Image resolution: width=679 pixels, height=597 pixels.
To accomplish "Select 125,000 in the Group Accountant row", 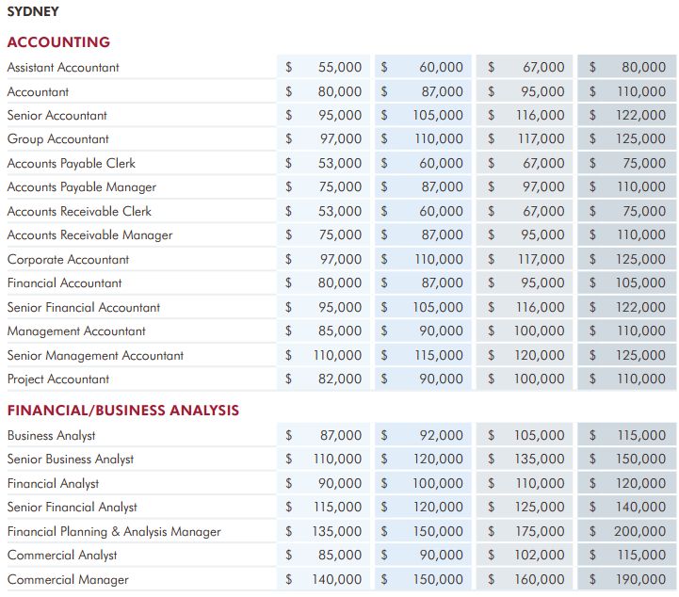I will (x=641, y=139).
